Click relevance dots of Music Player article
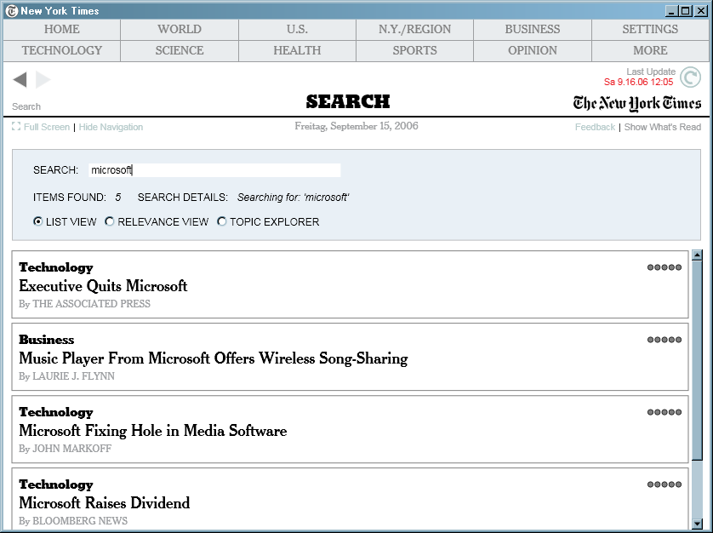Screen dimensions: 713x533 coord(665,340)
